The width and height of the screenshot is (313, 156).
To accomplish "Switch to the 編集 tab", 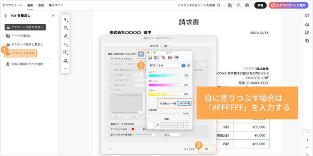I will [x=30, y=5].
